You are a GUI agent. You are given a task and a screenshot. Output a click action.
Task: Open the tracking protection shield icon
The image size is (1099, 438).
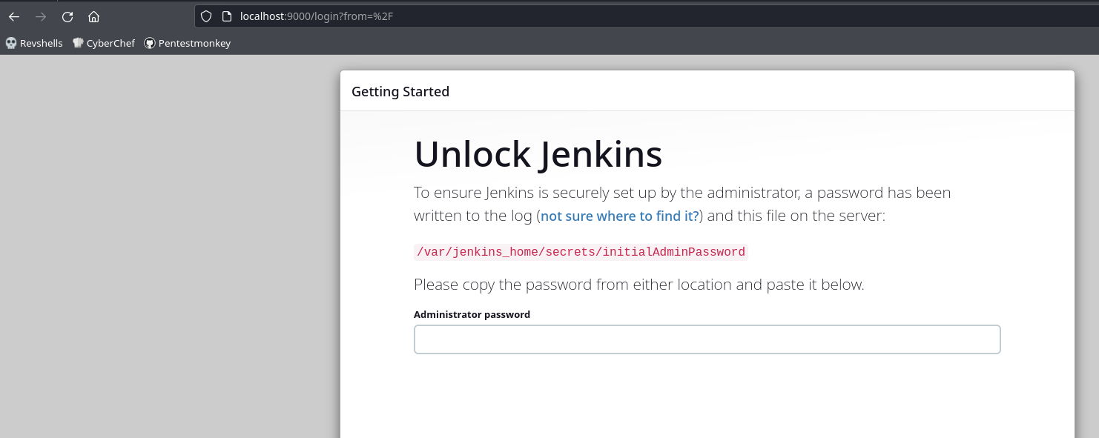pos(207,16)
